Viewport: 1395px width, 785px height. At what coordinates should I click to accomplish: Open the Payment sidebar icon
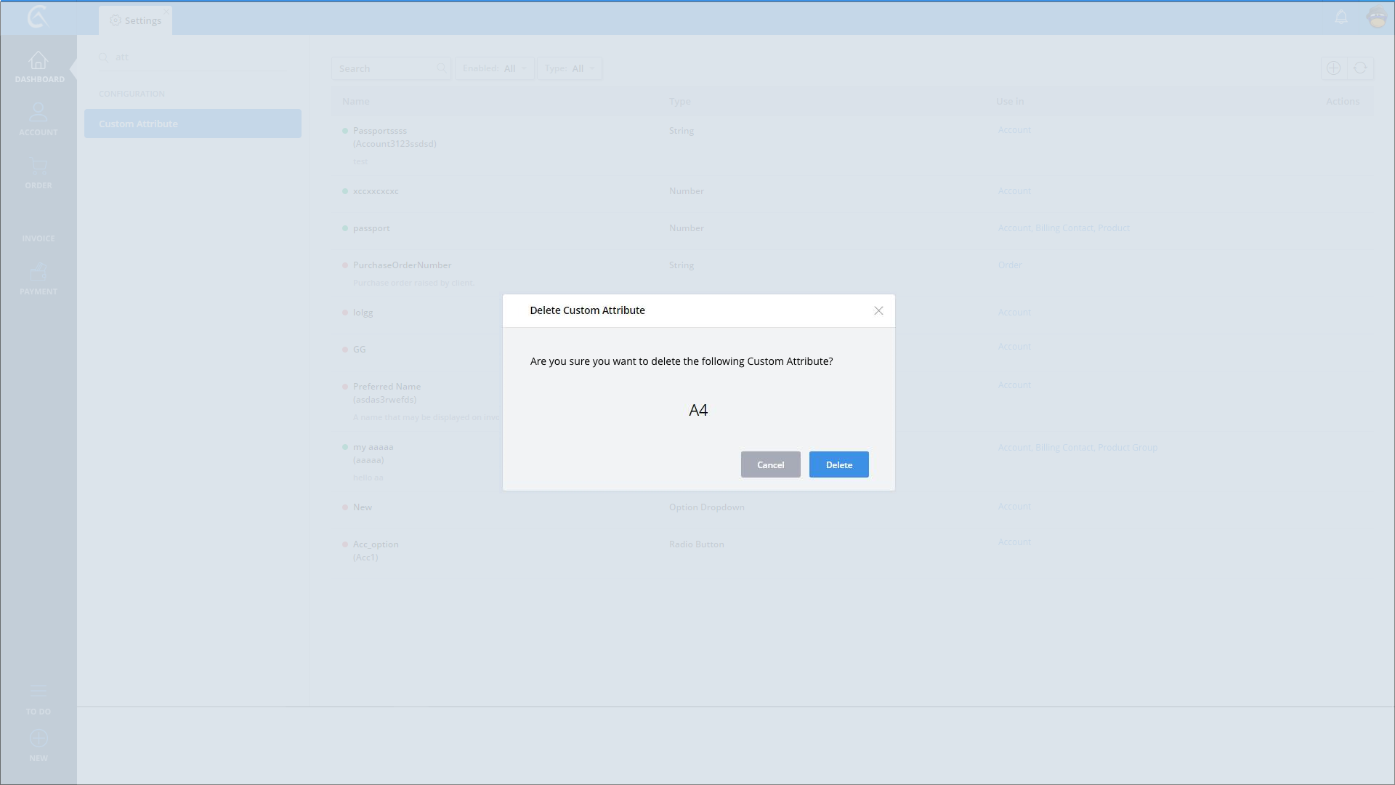pyautogui.click(x=39, y=273)
